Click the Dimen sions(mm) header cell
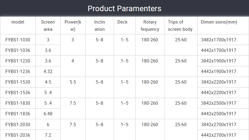 (x=219, y=22)
